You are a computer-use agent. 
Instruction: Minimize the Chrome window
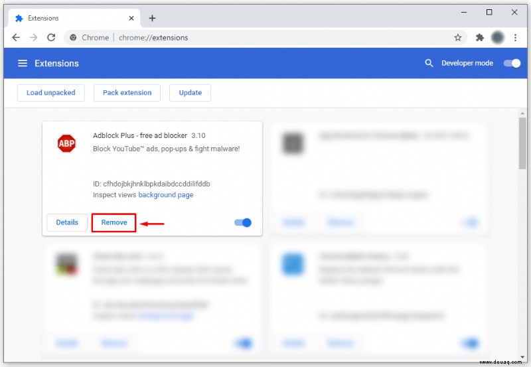(x=464, y=12)
